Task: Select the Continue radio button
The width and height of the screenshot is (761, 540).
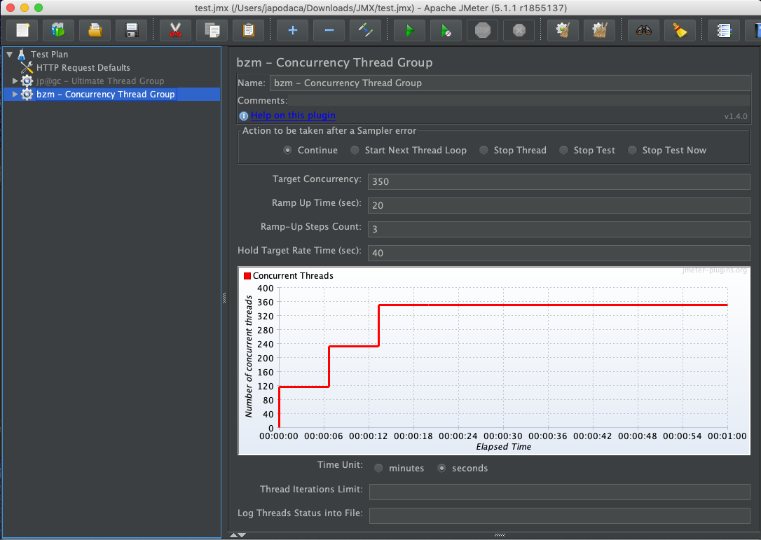Action: [x=288, y=151]
